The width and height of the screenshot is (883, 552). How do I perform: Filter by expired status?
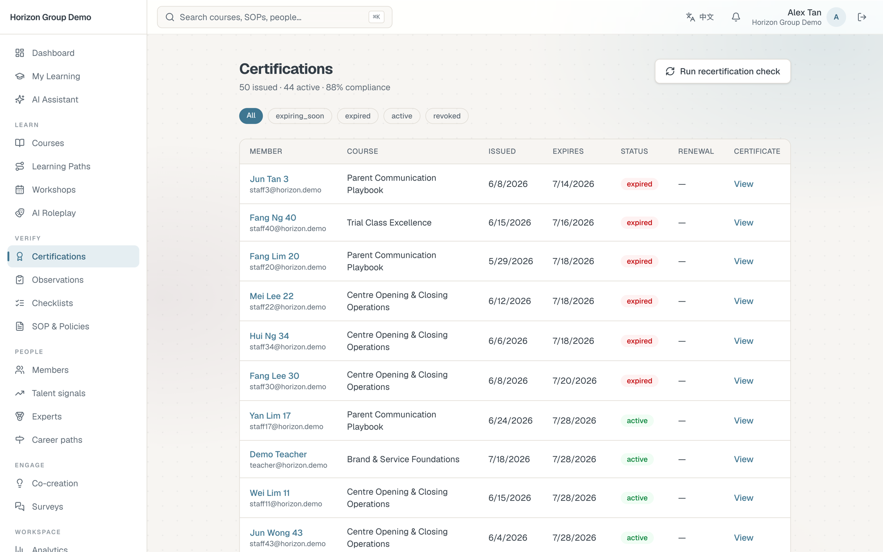pyautogui.click(x=358, y=116)
